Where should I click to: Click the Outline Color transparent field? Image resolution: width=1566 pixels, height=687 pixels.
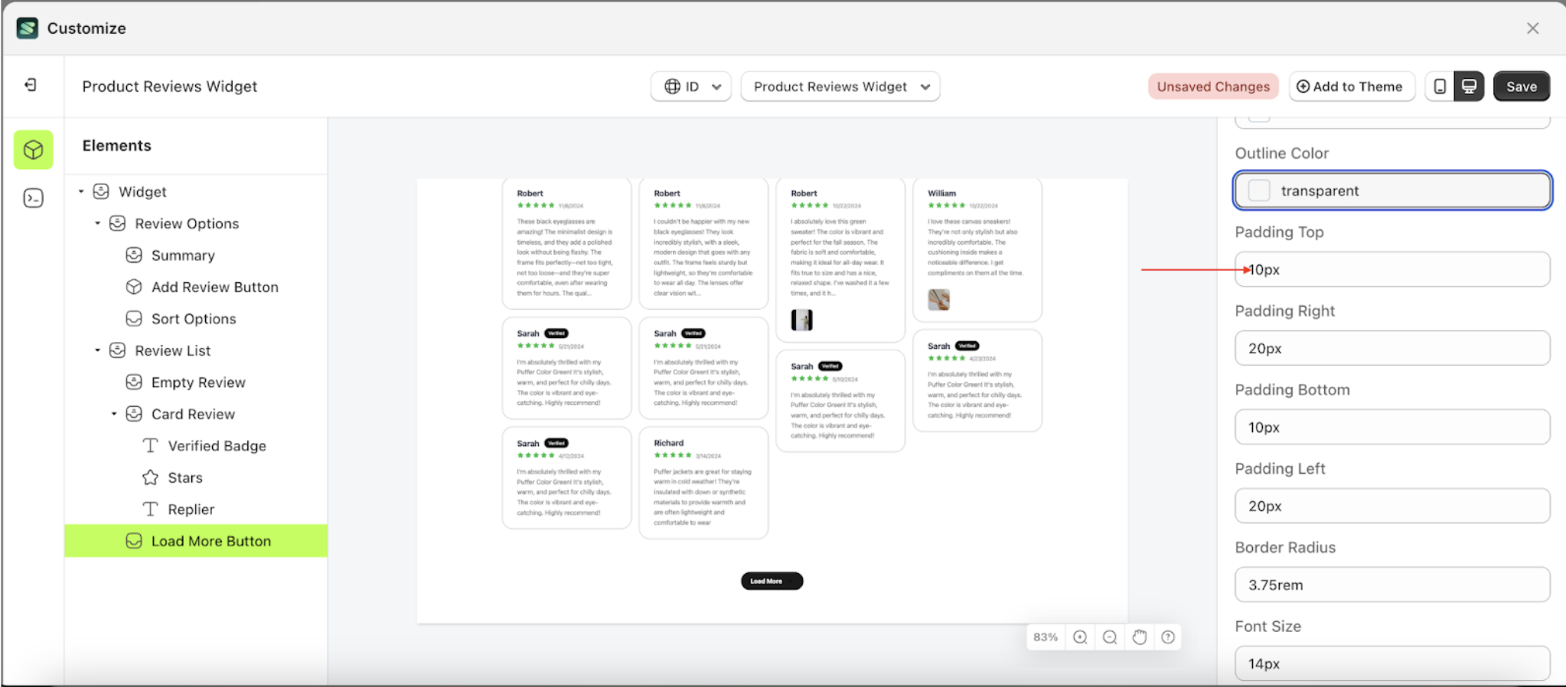[1392, 190]
